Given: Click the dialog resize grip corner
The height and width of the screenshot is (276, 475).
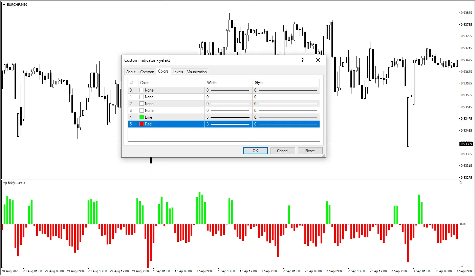Looking at the screenshot, I should pyautogui.click(x=323, y=155).
